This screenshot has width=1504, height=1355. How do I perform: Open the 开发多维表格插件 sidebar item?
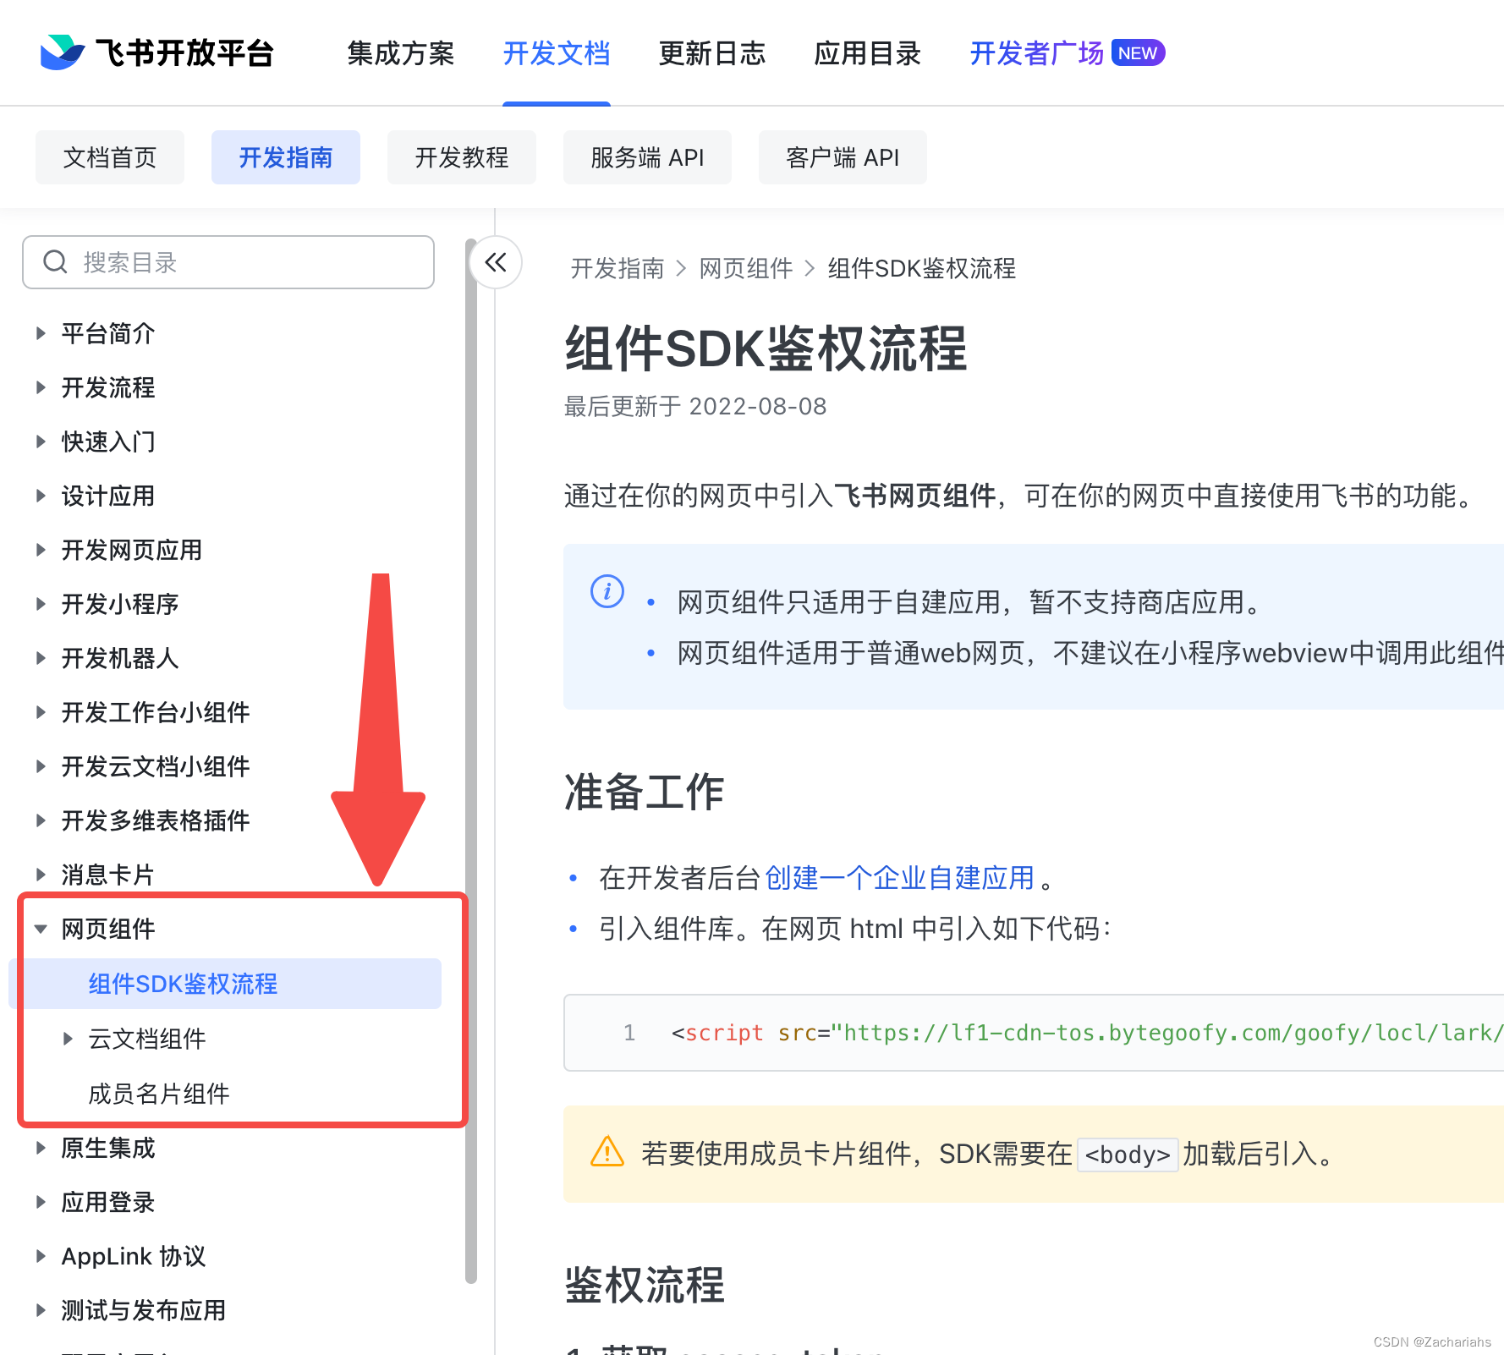click(156, 820)
